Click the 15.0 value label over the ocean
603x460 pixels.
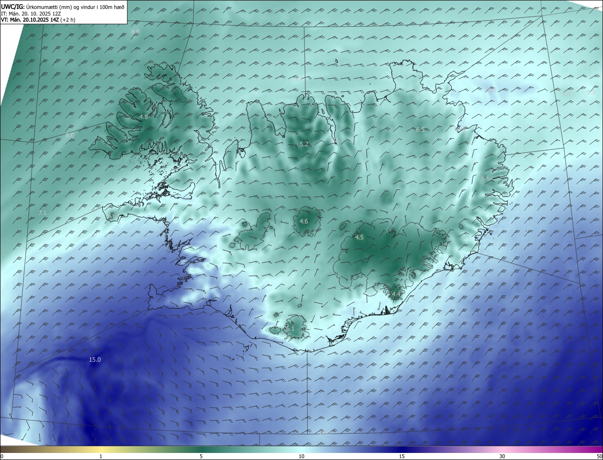click(95, 360)
